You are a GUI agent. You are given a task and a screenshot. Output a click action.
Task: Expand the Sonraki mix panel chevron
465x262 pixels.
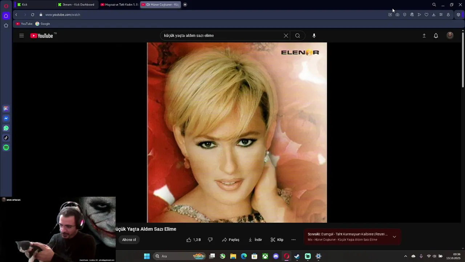(x=394, y=237)
